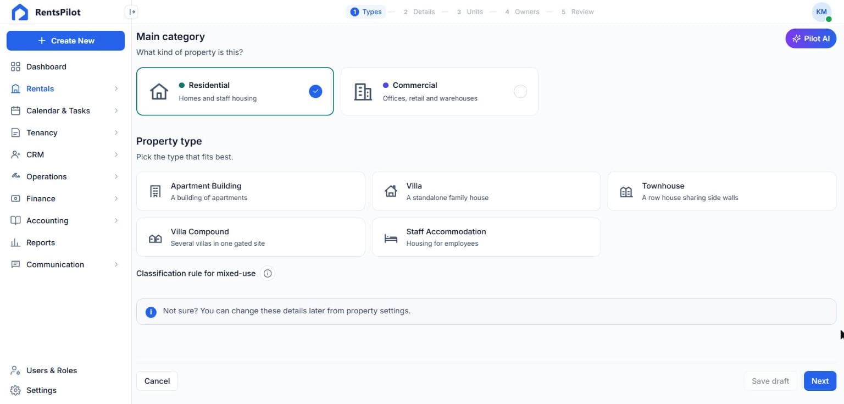Click the Reports bar chart icon

pos(15,242)
